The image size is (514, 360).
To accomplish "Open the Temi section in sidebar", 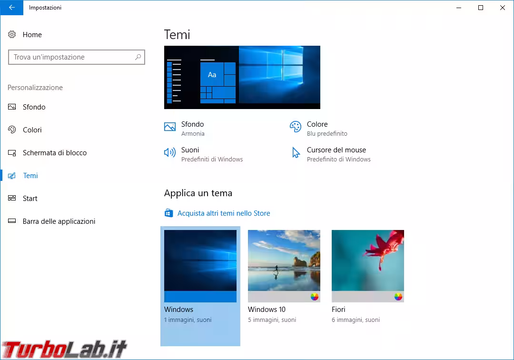I will pyautogui.click(x=30, y=176).
